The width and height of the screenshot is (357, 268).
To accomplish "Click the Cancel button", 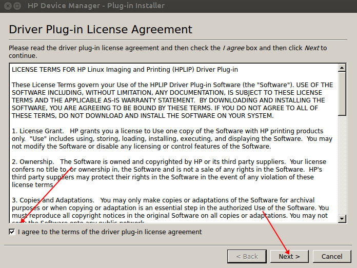I will (332, 256).
